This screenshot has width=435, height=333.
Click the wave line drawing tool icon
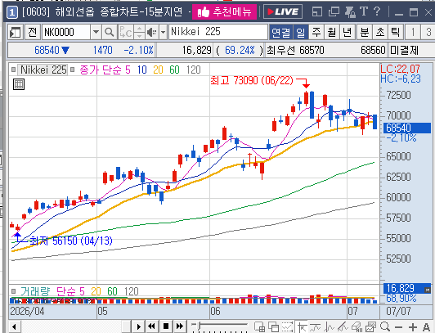click(316, 327)
